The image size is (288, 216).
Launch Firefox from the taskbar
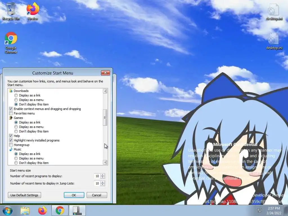pos(42,210)
